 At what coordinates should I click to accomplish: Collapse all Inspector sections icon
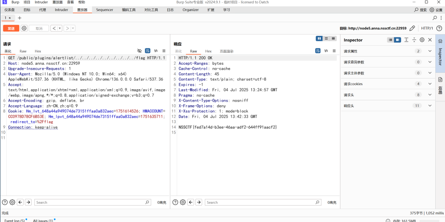(414, 40)
